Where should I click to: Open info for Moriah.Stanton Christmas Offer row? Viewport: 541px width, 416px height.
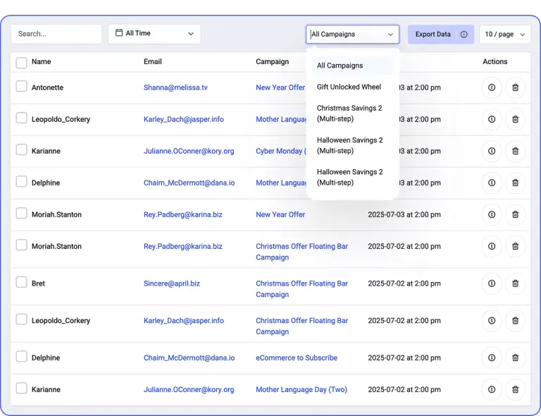[492, 246]
